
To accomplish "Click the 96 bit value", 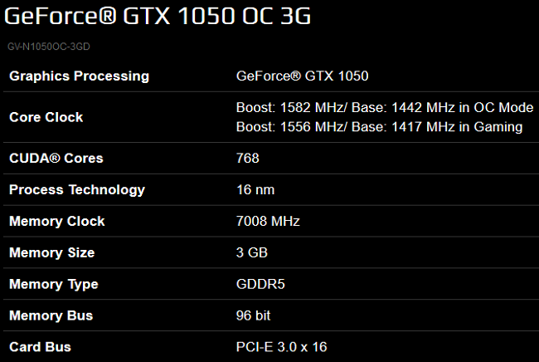I will pyautogui.click(x=253, y=316).
